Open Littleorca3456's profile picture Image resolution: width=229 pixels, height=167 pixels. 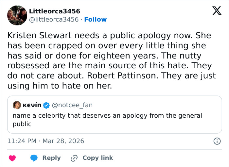[17, 15]
